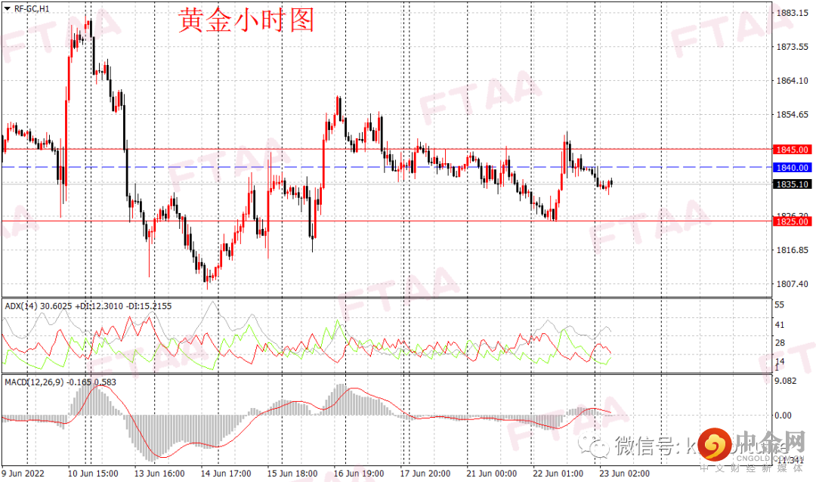
Task: Click the MACD scale value 9.082
Action: [x=786, y=381]
